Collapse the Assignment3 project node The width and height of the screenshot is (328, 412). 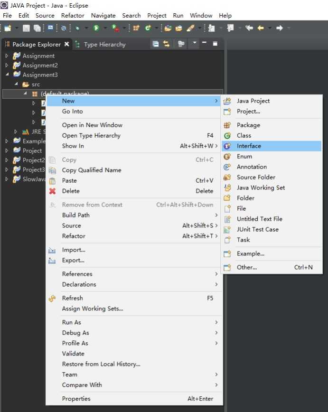[x=7, y=75]
